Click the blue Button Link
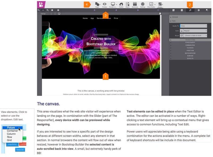Image resolution: width=213 pixels, height=157 pixels. 20,150
